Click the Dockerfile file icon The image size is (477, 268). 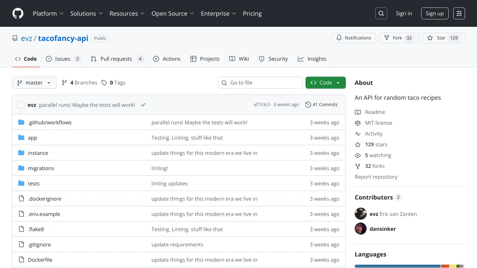point(21,260)
